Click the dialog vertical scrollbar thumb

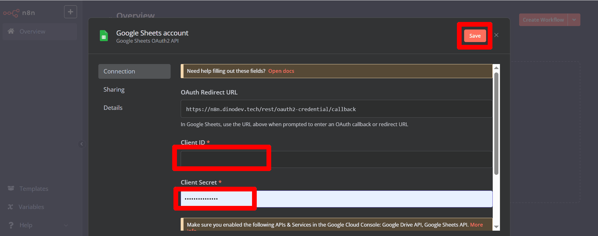[497, 124]
